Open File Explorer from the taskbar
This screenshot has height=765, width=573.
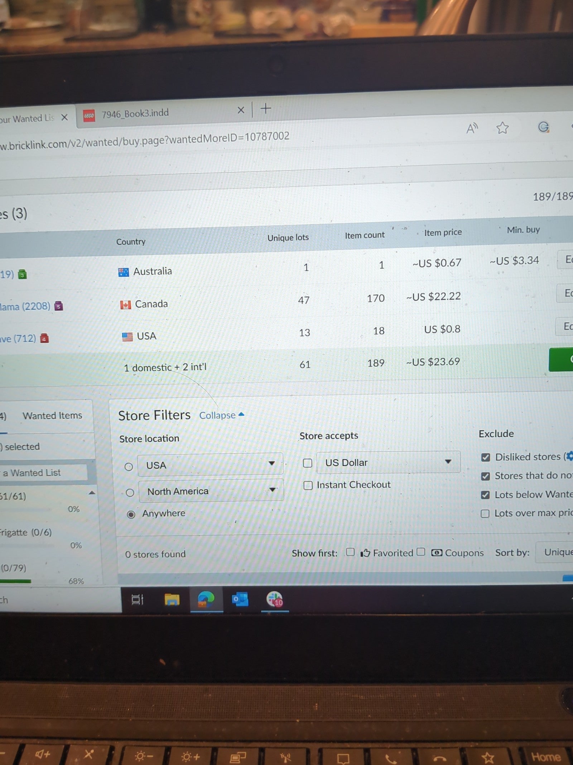[x=172, y=599]
